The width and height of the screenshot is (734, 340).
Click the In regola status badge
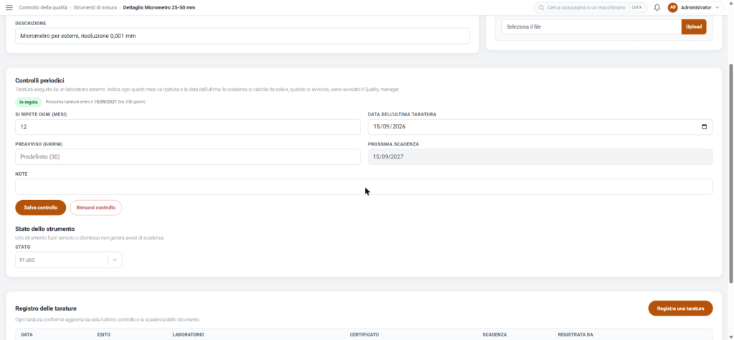pos(29,102)
